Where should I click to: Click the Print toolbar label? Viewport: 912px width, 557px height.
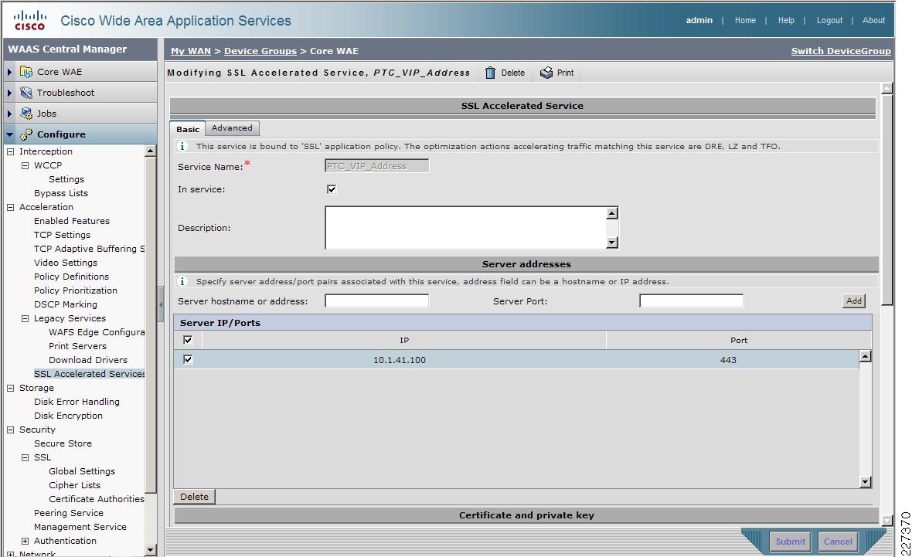565,73
